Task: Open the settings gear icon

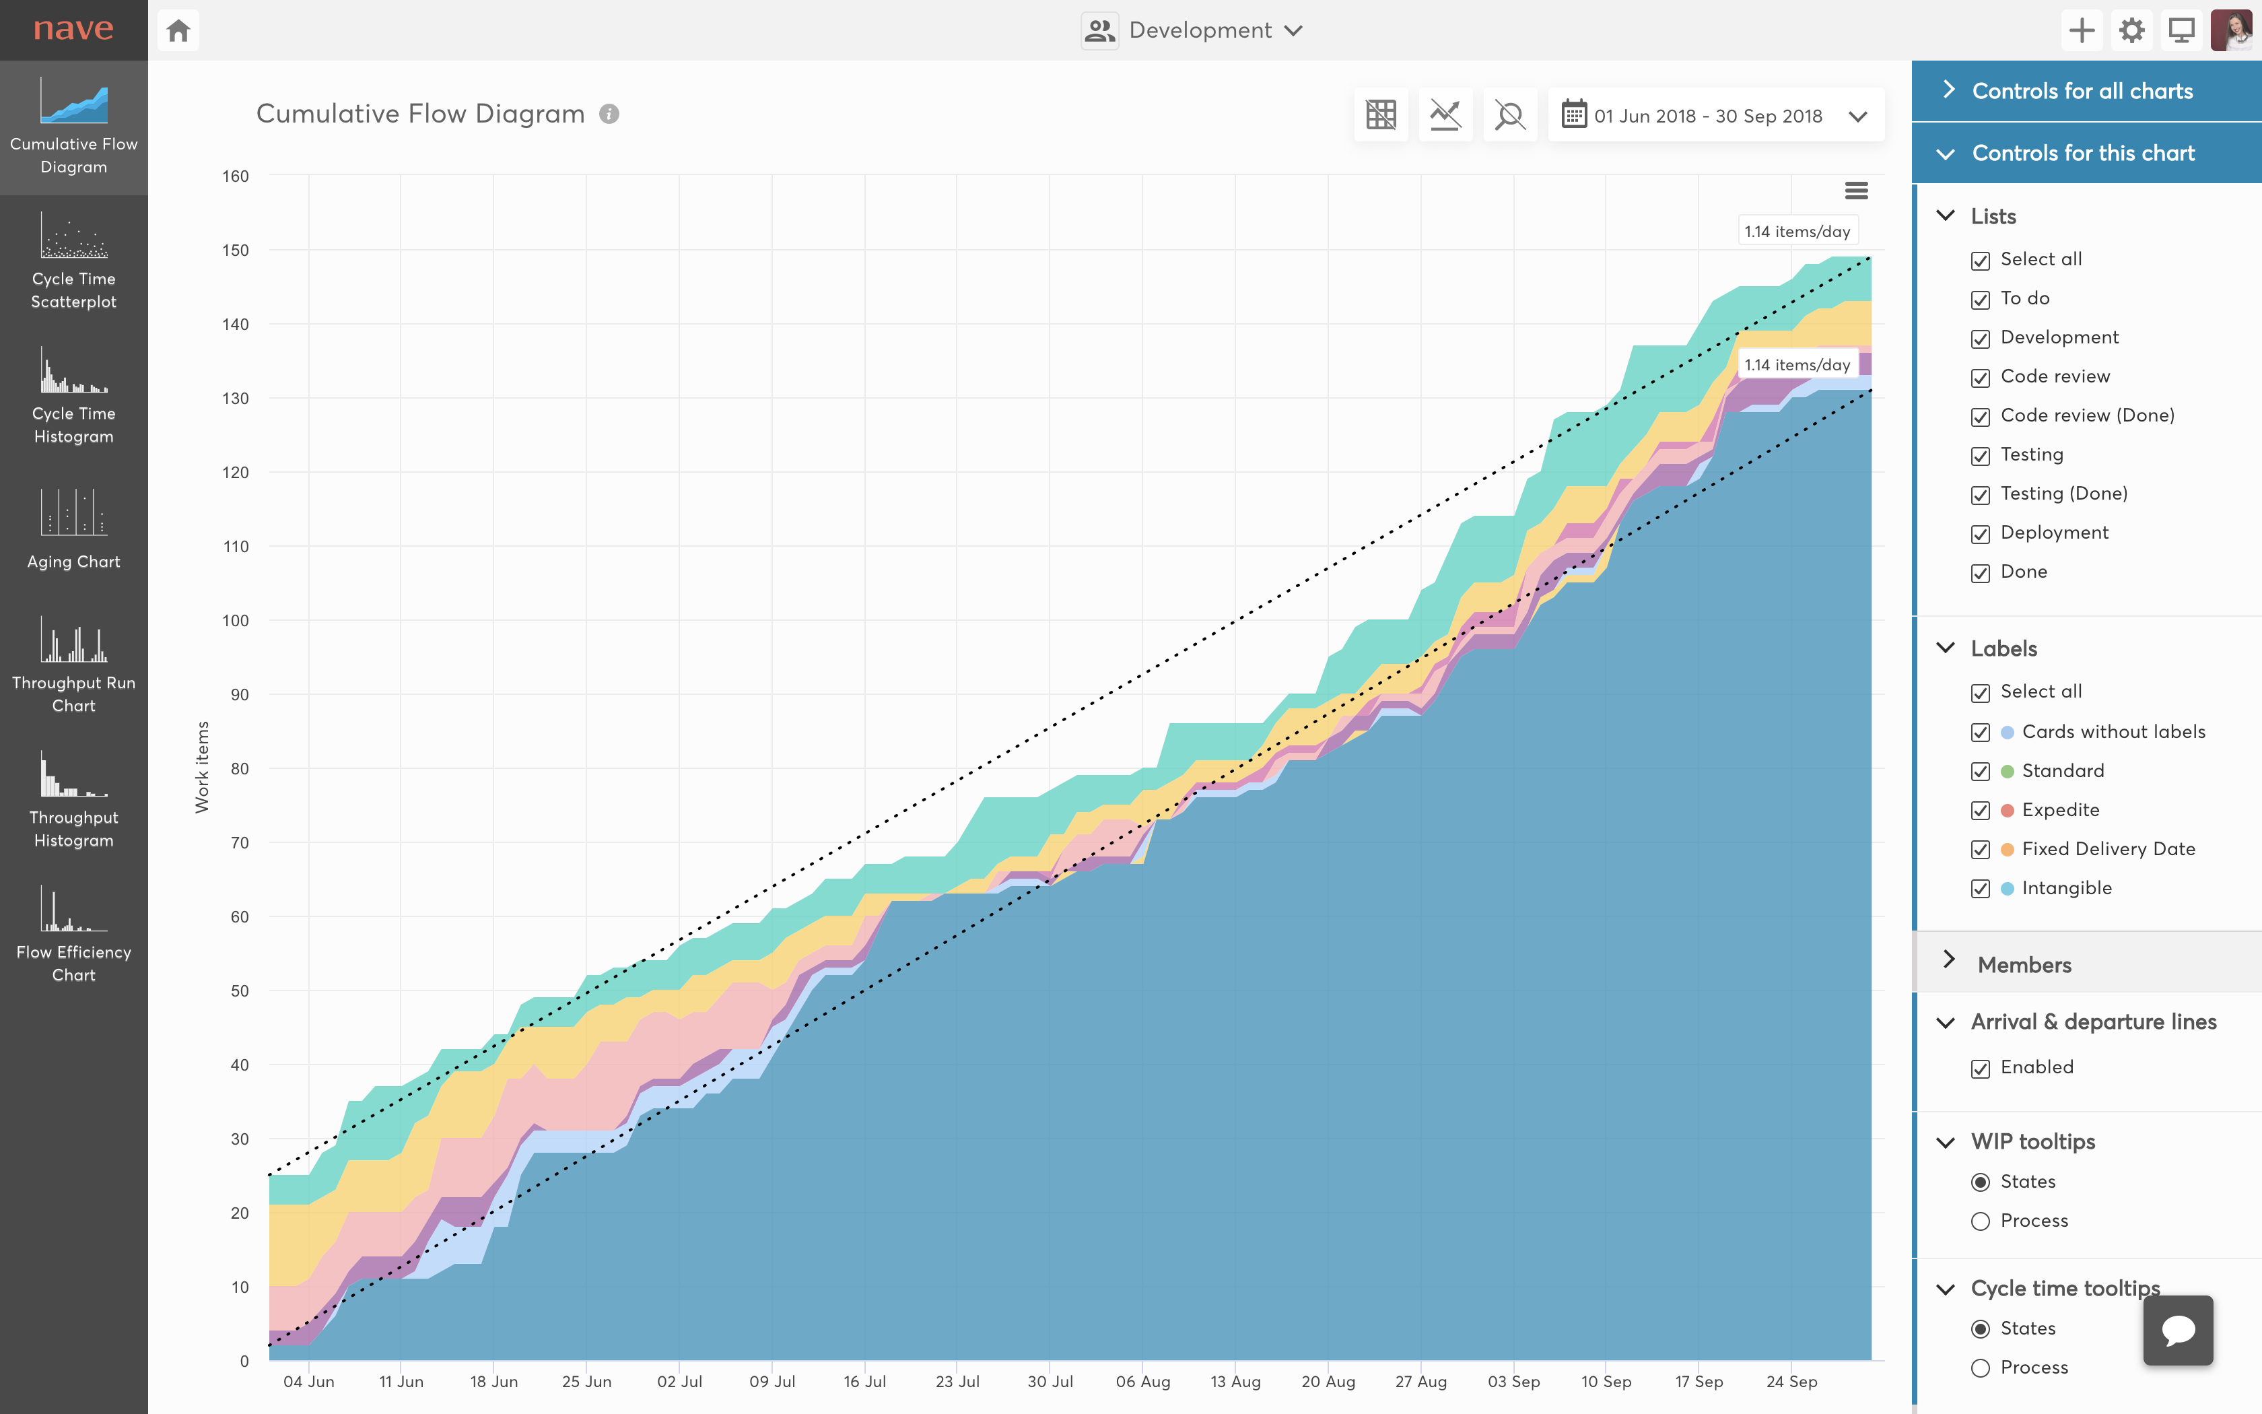Action: [x=2131, y=31]
